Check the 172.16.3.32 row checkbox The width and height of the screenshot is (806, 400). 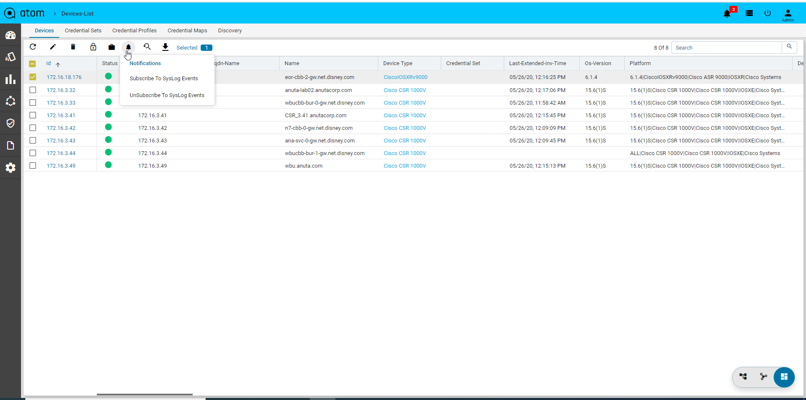pos(33,90)
